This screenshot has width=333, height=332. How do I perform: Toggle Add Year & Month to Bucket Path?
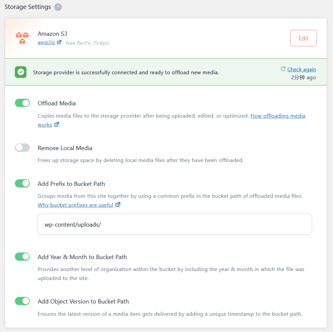click(x=22, y=257)
